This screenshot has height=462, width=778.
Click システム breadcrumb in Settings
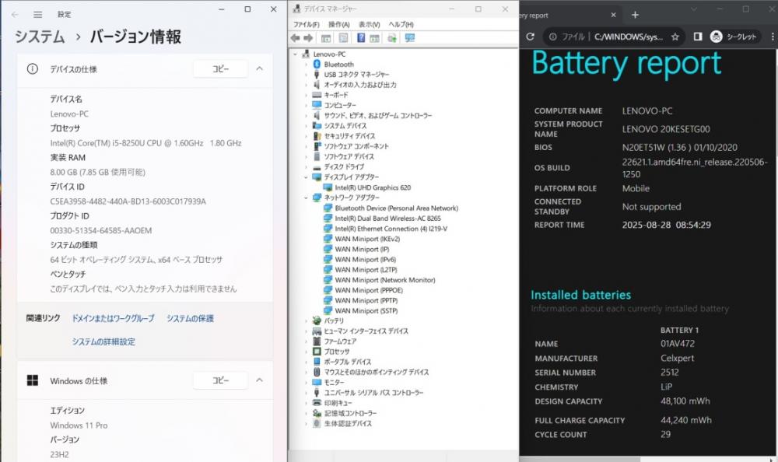click(x=40, y=37)
